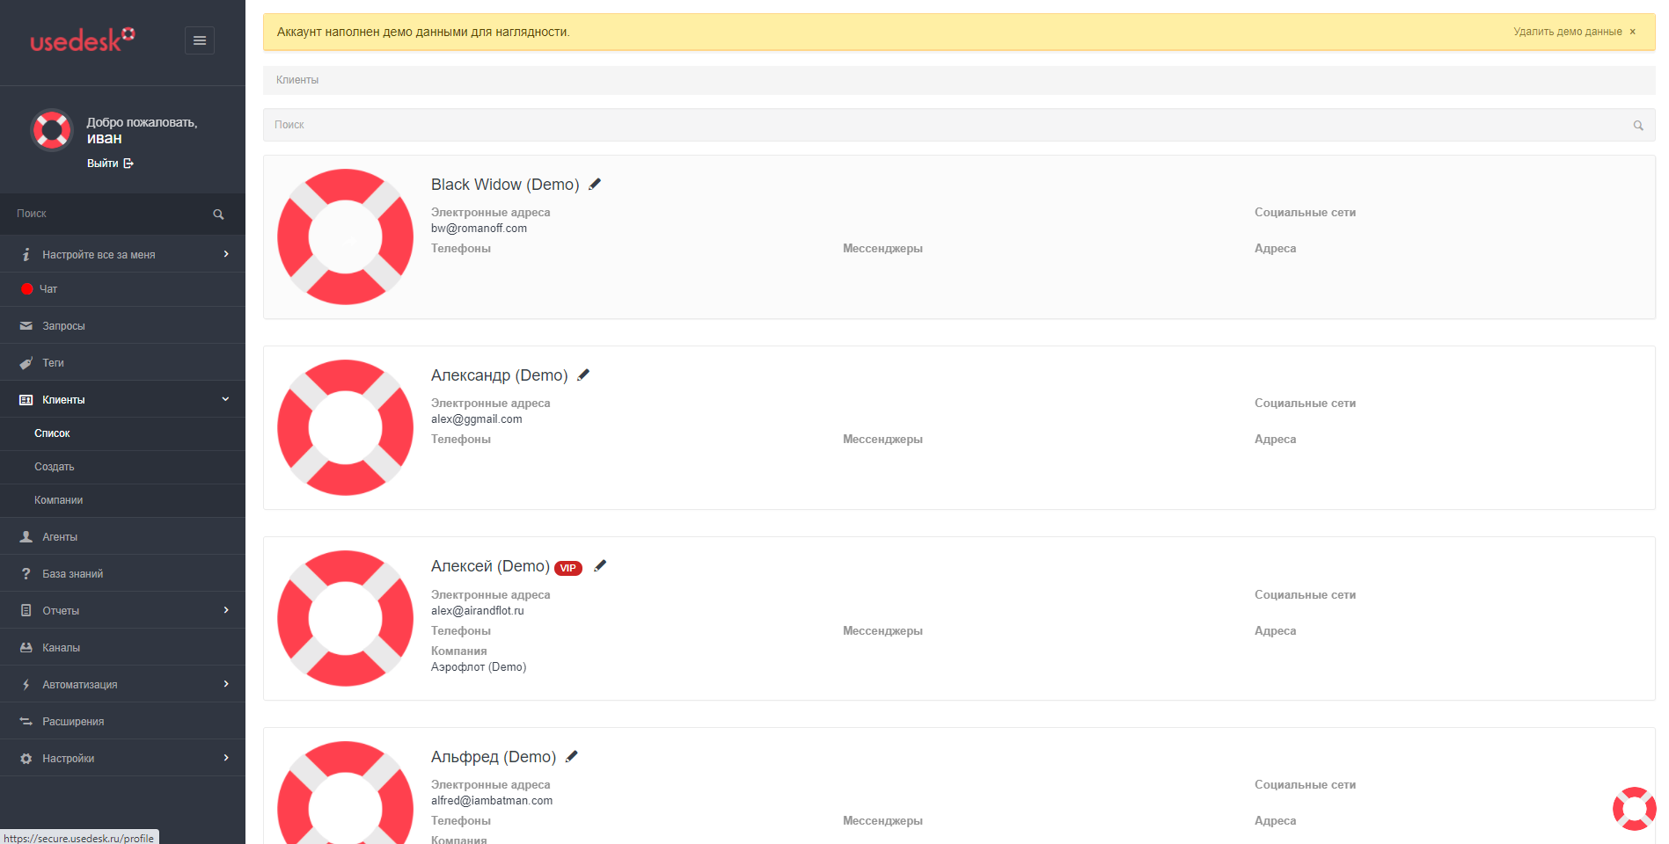Click the email bw@romanoff.com
Viewport: 1669px width, 844px height.
[479, 229]
